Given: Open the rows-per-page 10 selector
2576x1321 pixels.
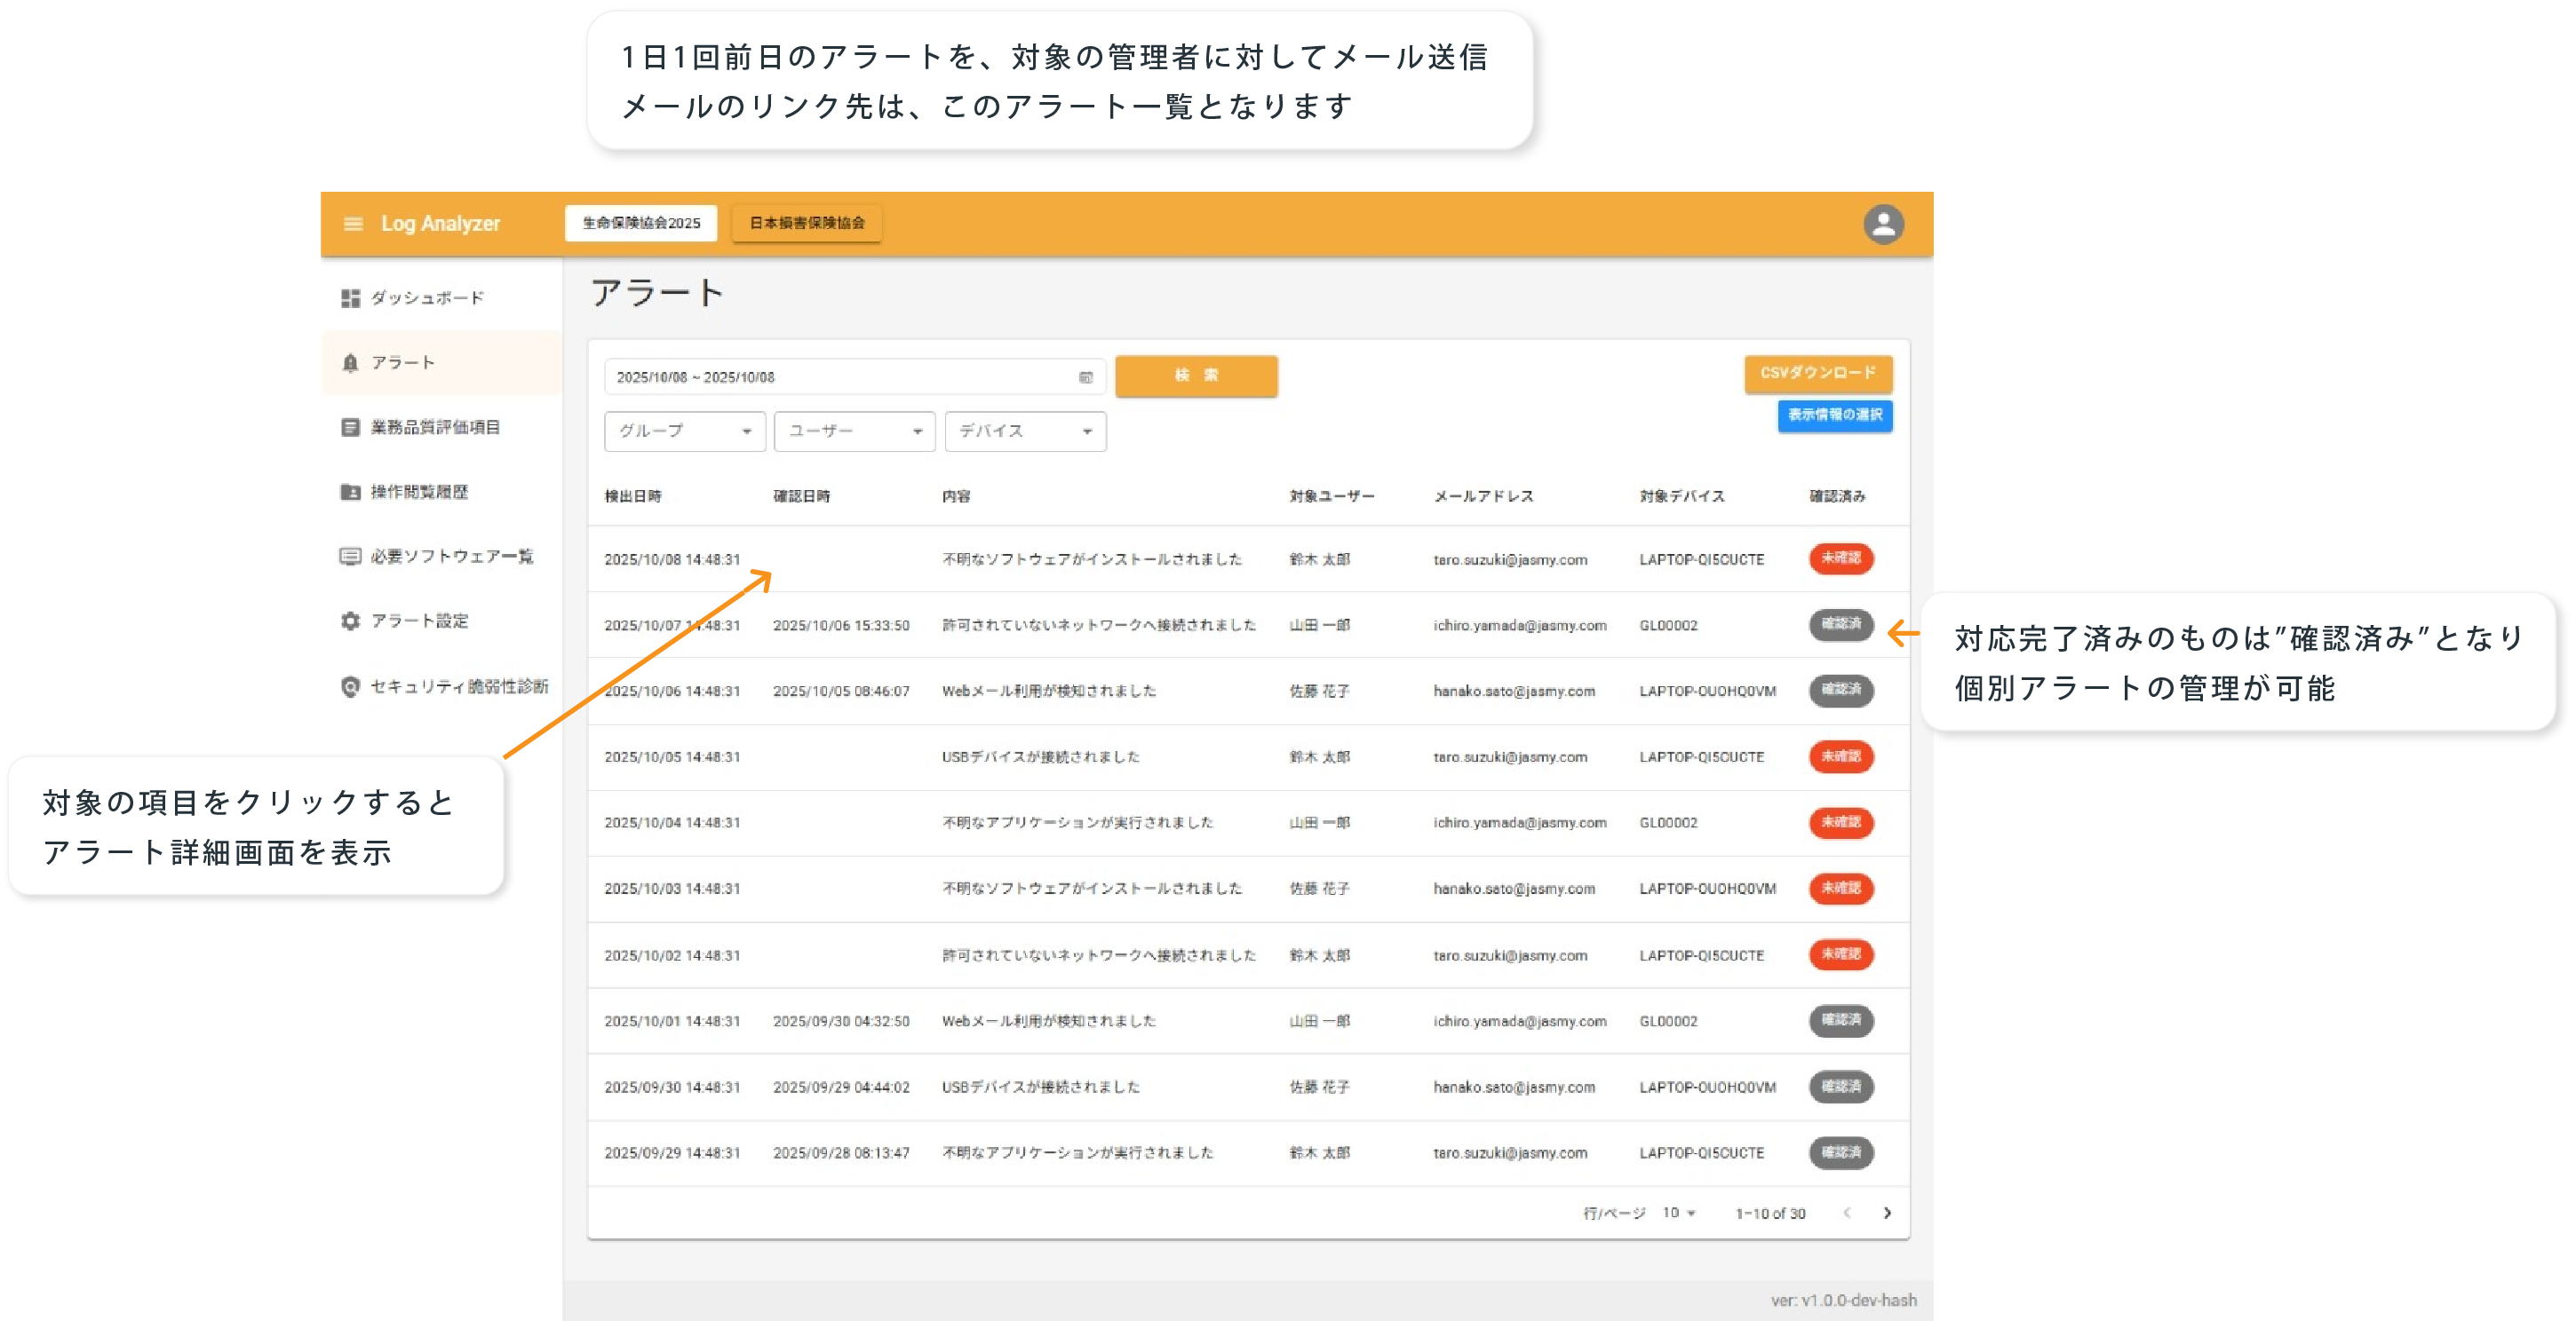Looking at the screenshot, I should 1679,1213.
